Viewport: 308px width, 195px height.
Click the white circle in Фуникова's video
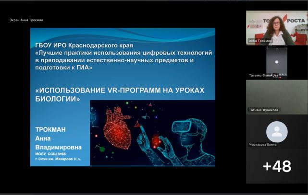tap(276, 61)
